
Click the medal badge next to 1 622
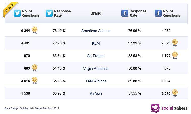click(x=175, y=55)
